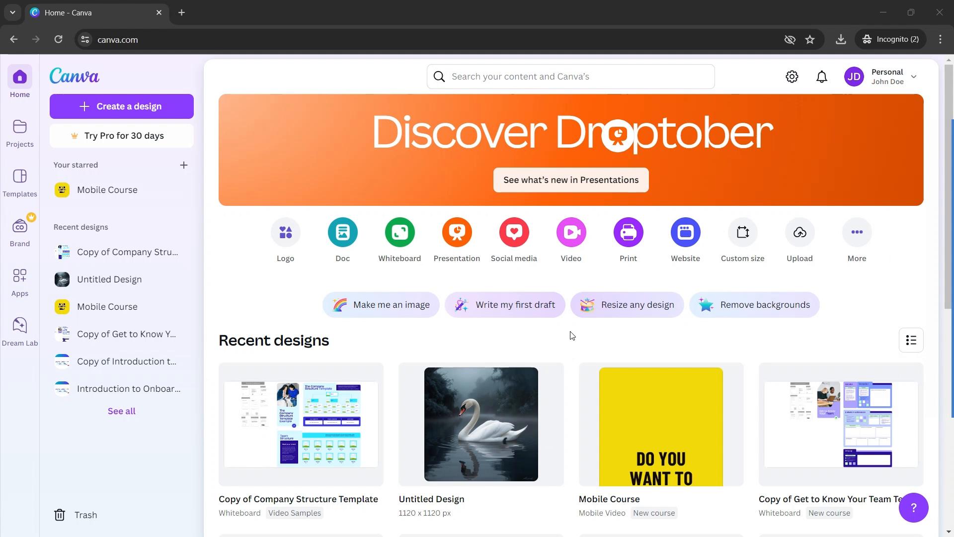The height and width of the screenshot is (537, 954).
Task: Expand the Personal account dropdown
Action: point(914,76)
